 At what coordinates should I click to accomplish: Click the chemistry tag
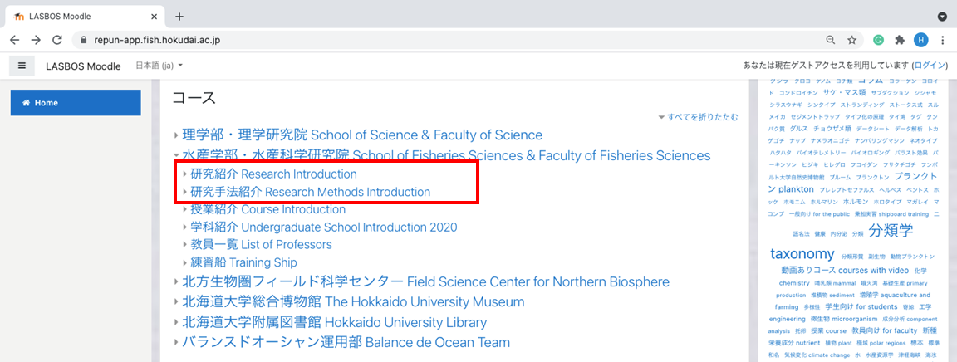pyautogui.click(x=794, y=283)
